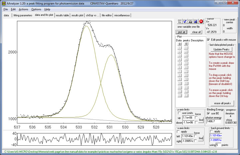The height and width of the screenshot is (155, 240).
Task: Switch to the results table tab
Action: 62,15
